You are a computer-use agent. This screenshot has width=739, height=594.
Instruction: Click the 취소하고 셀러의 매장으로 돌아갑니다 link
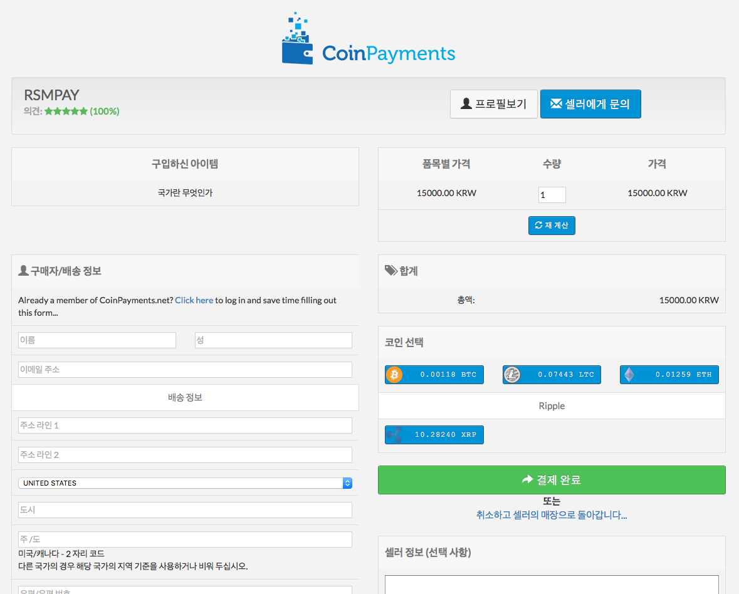552,515
